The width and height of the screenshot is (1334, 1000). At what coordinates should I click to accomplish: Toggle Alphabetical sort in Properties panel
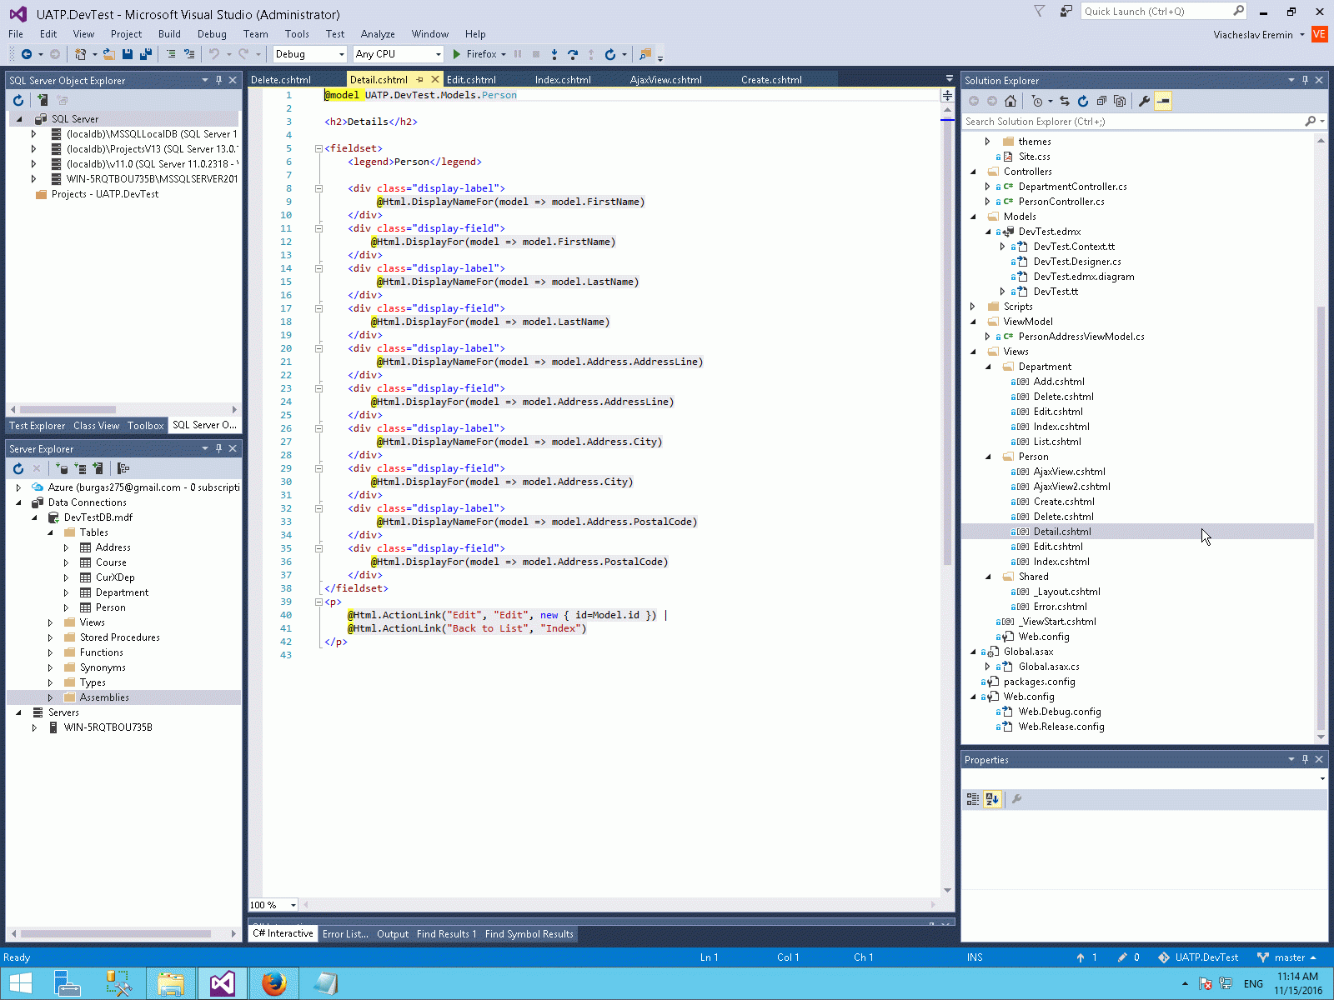(992, 799)
